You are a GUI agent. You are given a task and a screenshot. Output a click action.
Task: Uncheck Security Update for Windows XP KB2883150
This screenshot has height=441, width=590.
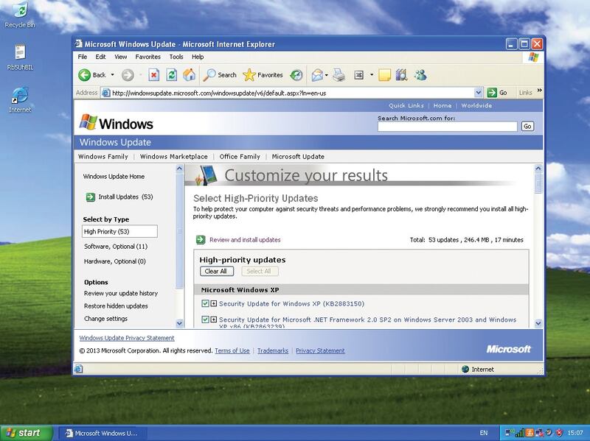click(205, 303)
